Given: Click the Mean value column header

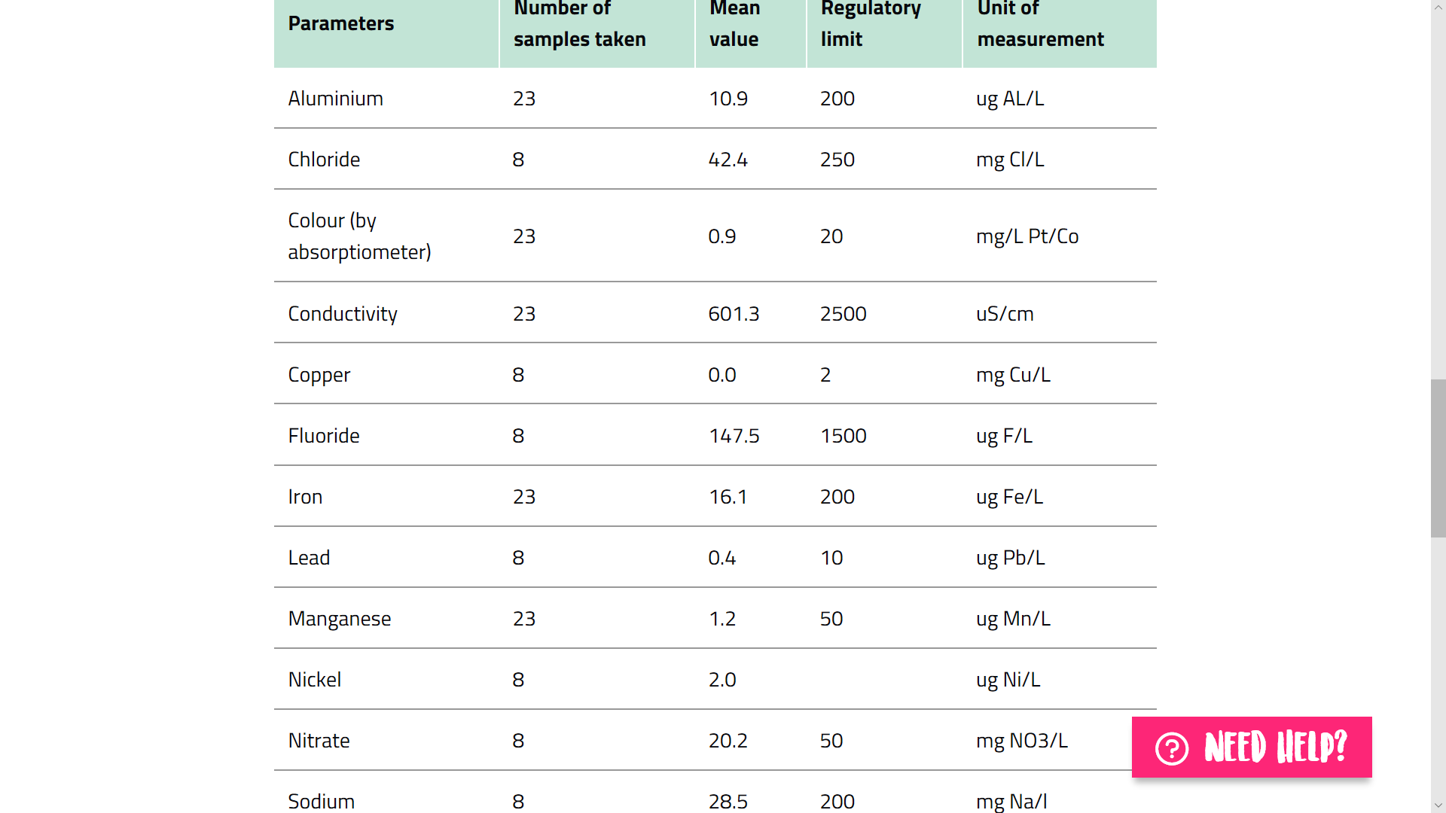Looking at the screenshot, I should pos(734,23).
